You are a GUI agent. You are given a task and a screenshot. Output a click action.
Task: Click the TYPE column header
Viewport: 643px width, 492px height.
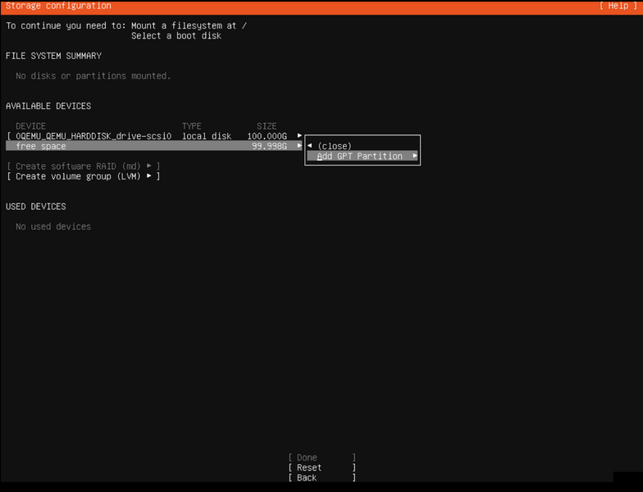[192, 126]
